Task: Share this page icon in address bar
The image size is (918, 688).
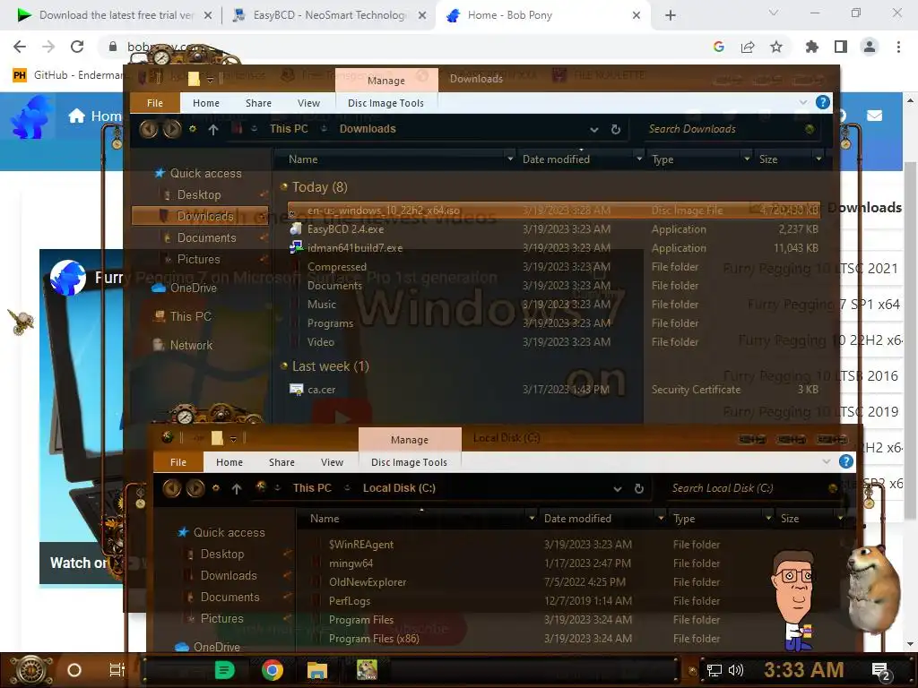Action: (x=748, y=47)
